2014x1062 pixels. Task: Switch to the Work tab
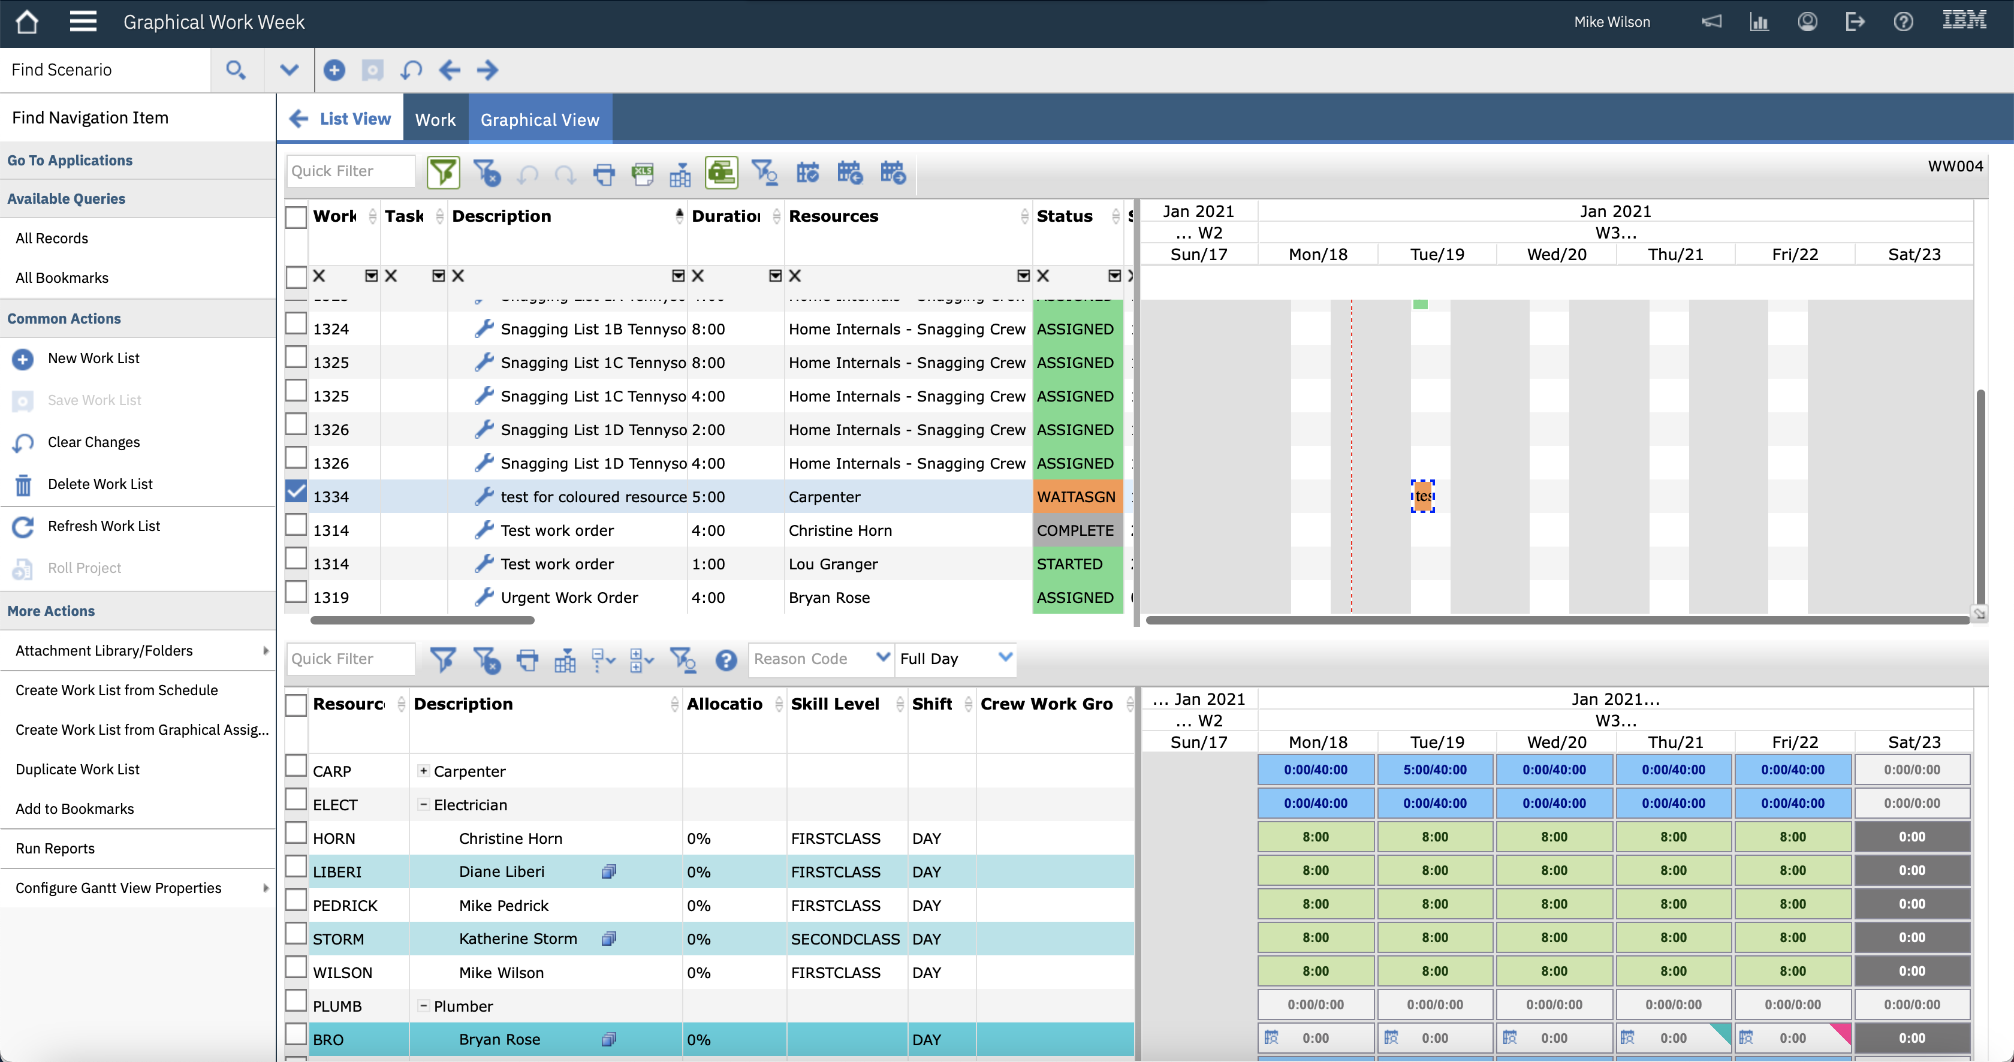coord(435,119)
